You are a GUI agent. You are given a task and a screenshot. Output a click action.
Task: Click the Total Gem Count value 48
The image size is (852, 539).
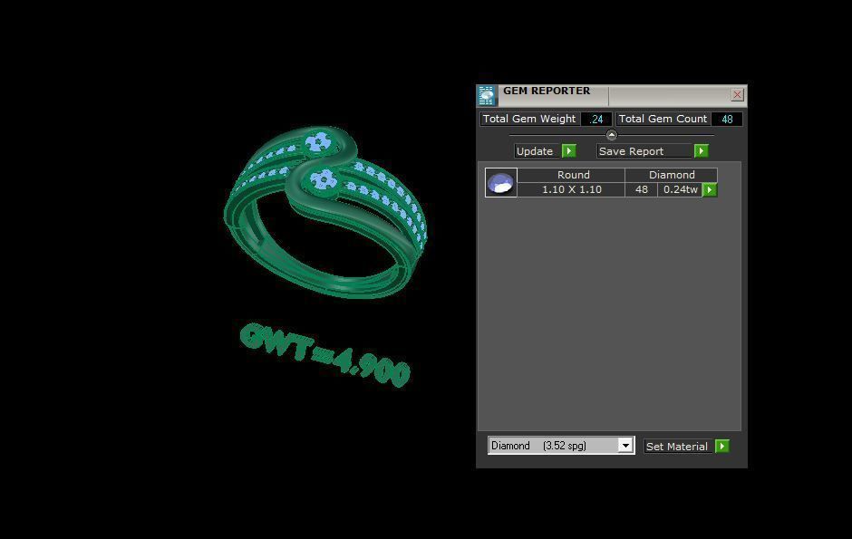(x=727, y=120)
